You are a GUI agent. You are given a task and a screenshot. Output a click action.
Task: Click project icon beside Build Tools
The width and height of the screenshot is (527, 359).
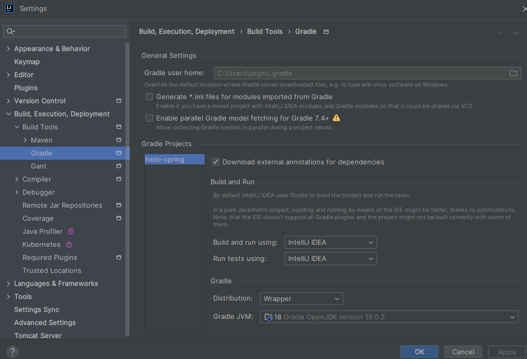coord(119,127)
